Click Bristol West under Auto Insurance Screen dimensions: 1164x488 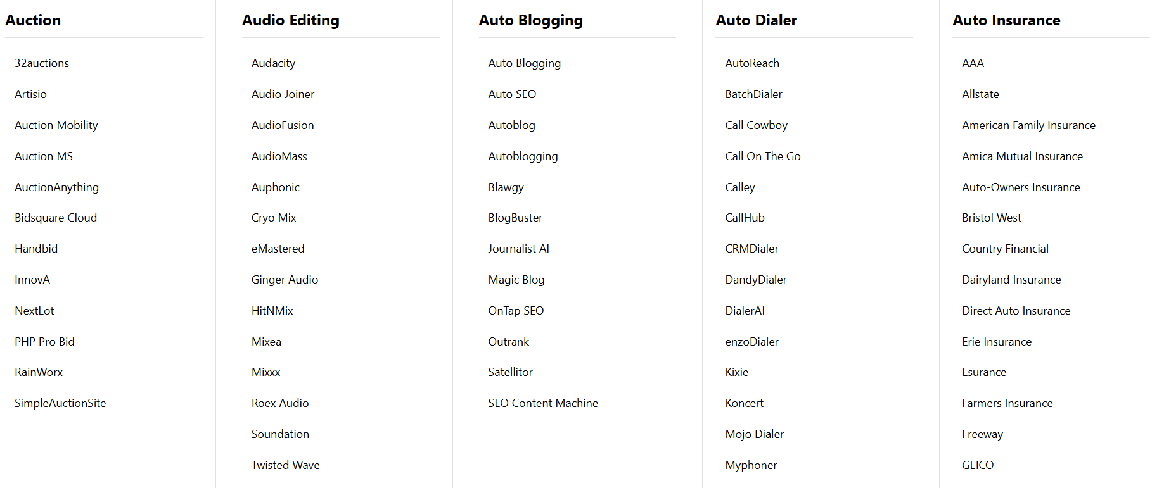tap(991, 217)
